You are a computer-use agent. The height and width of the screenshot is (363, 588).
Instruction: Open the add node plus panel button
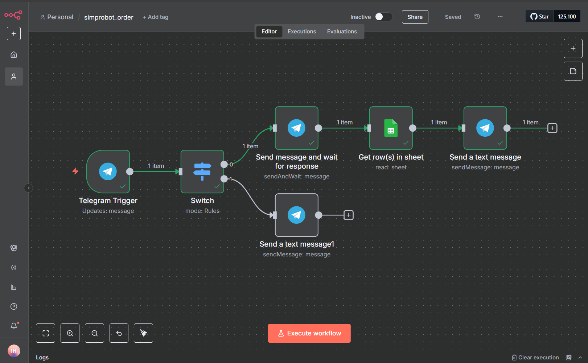tap(573, 48)
